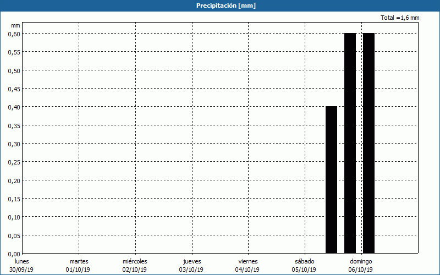Screen dimensions: 440x275
Task: Click the viernes 04/10/19 axis label
Action: (x=248, y=266)
